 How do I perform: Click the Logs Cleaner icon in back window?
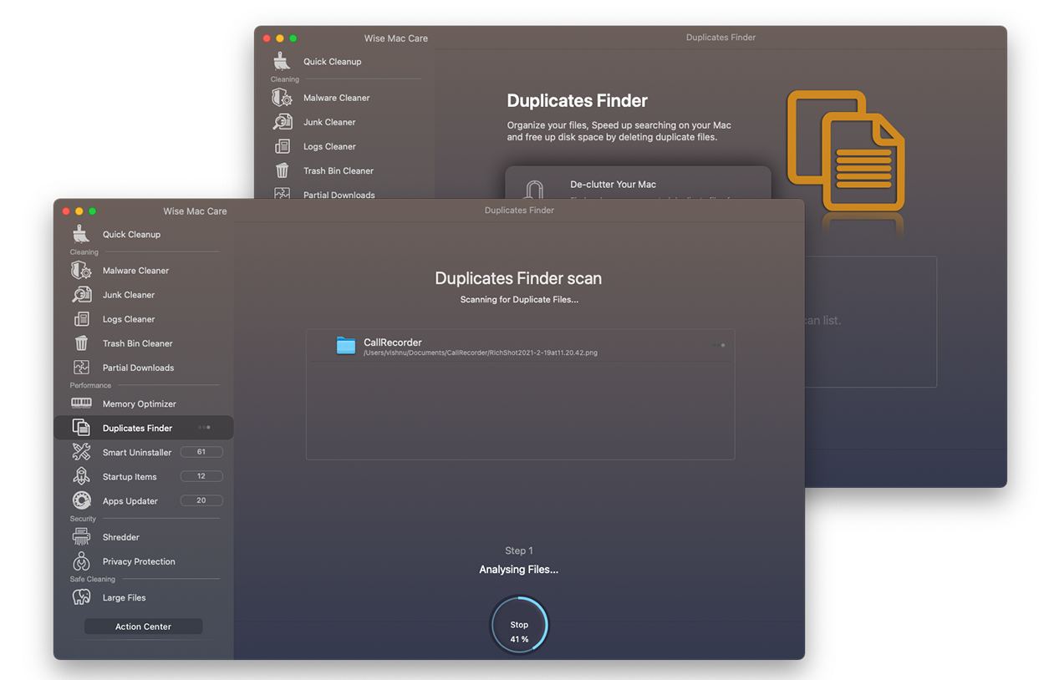[282, 146]
